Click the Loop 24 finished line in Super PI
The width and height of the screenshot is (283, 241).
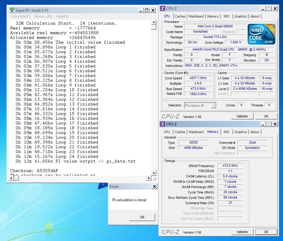tap(57, 157)
